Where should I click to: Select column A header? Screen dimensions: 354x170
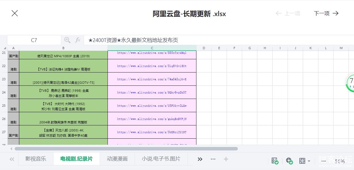pyautogui.click(x=13, y=48)
